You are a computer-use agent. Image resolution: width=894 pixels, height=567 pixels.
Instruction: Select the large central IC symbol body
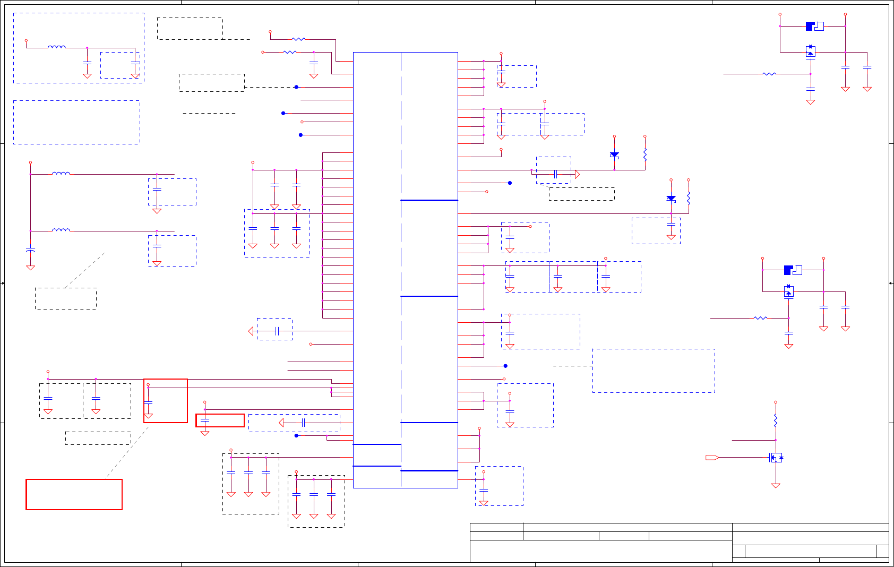405,270
